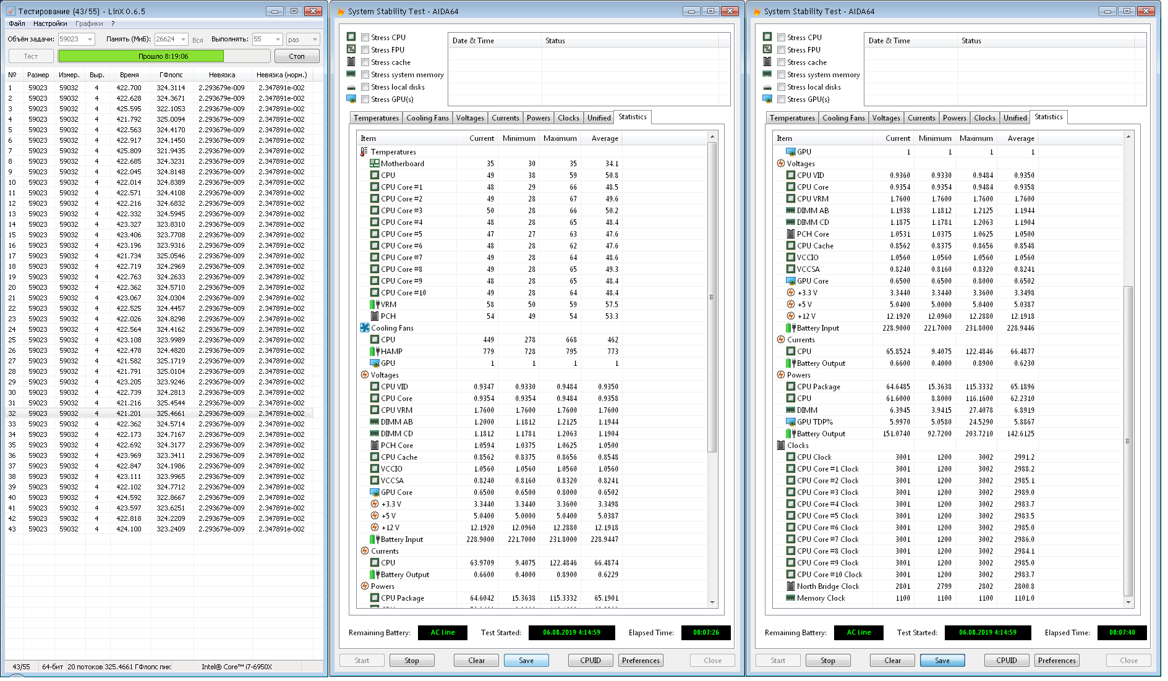Click the GPU TDP% icon in the right window
Image resolution: width=1168 pixels, height=681 pixels.
pos(790,422)
